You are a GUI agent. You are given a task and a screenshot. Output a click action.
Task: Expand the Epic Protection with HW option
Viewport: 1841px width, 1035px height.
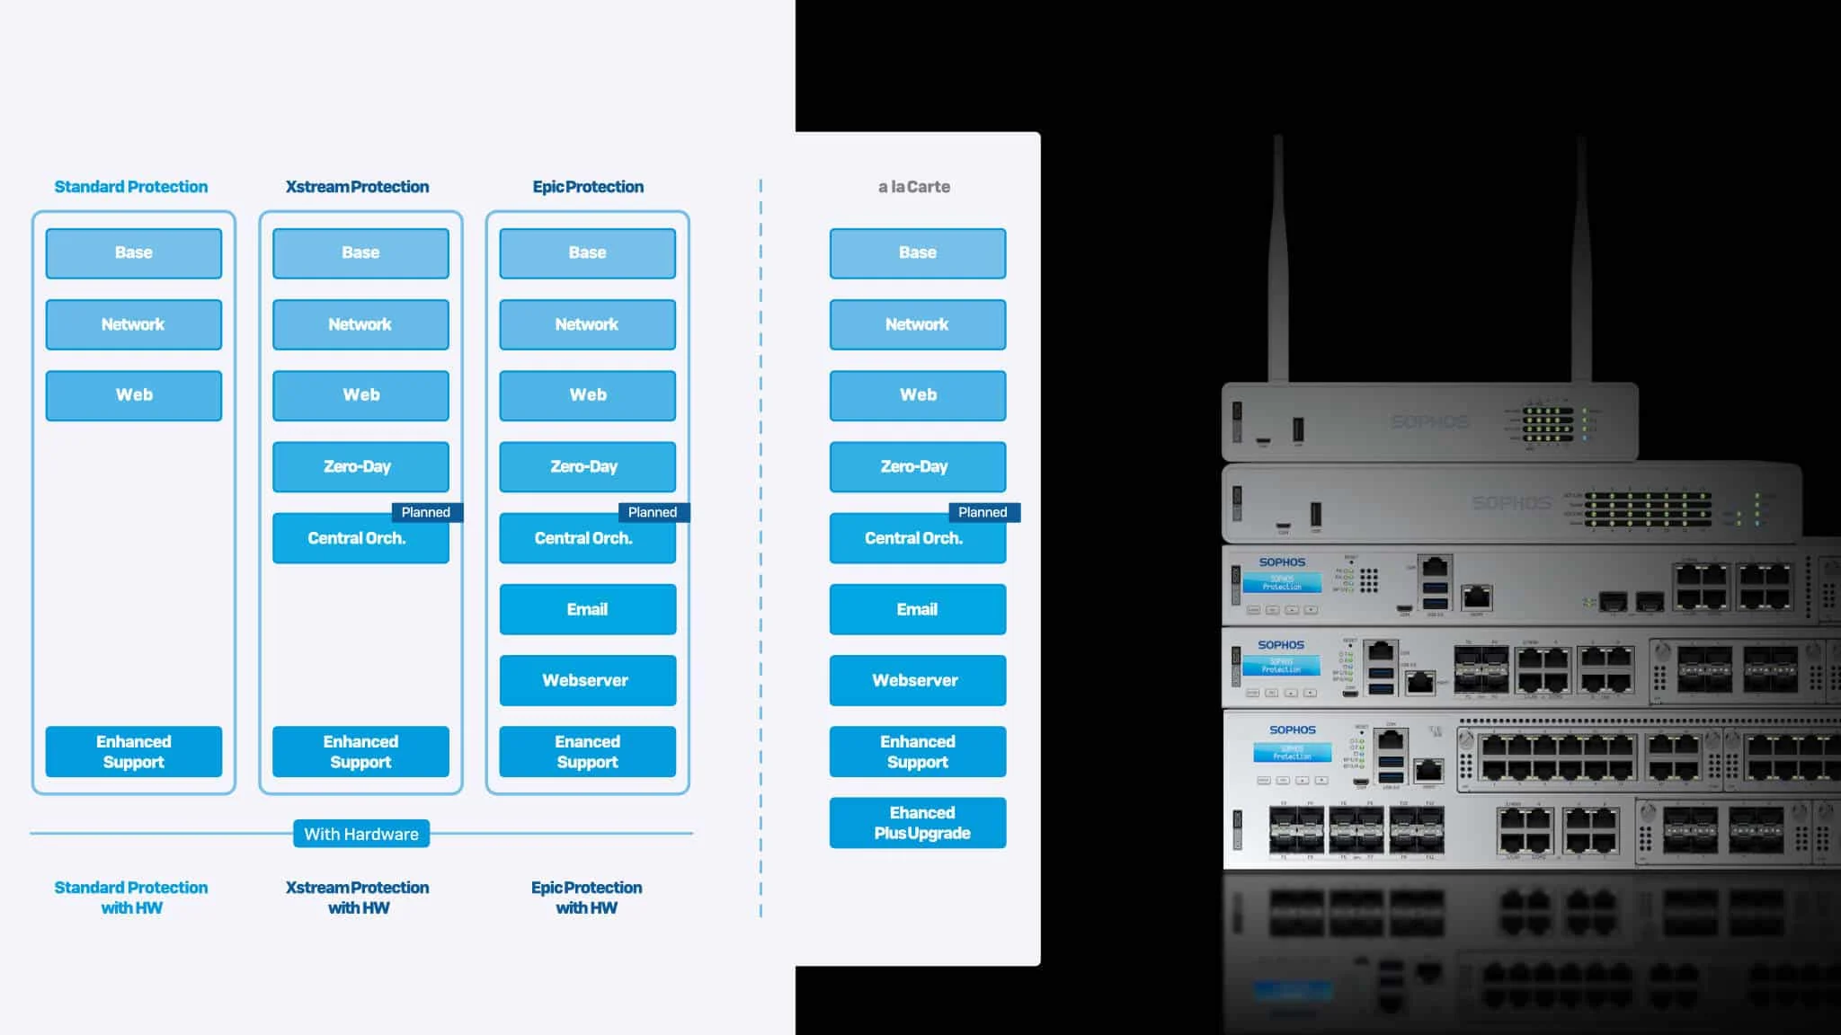pos(587,898)
